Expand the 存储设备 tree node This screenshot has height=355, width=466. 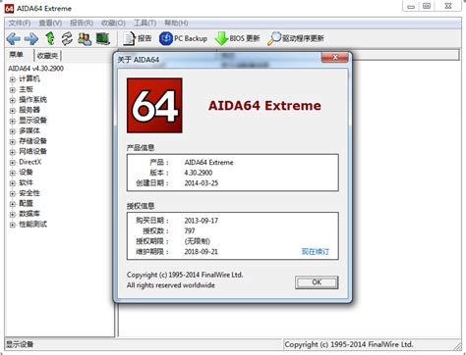tap(13, 141)
